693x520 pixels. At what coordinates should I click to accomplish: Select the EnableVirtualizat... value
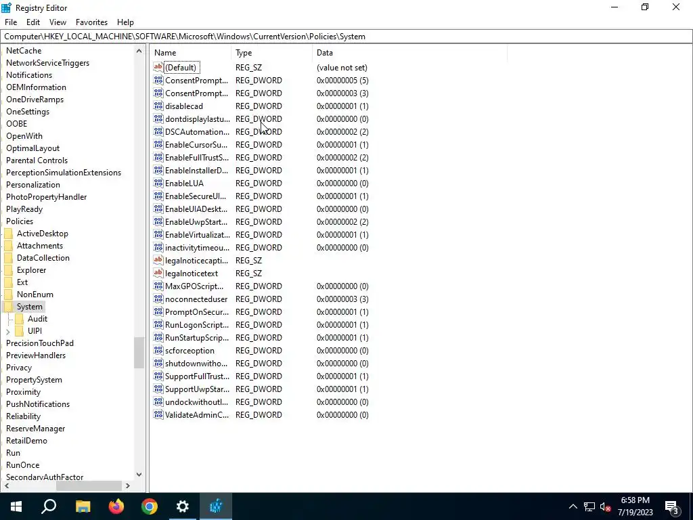(197, 234)
